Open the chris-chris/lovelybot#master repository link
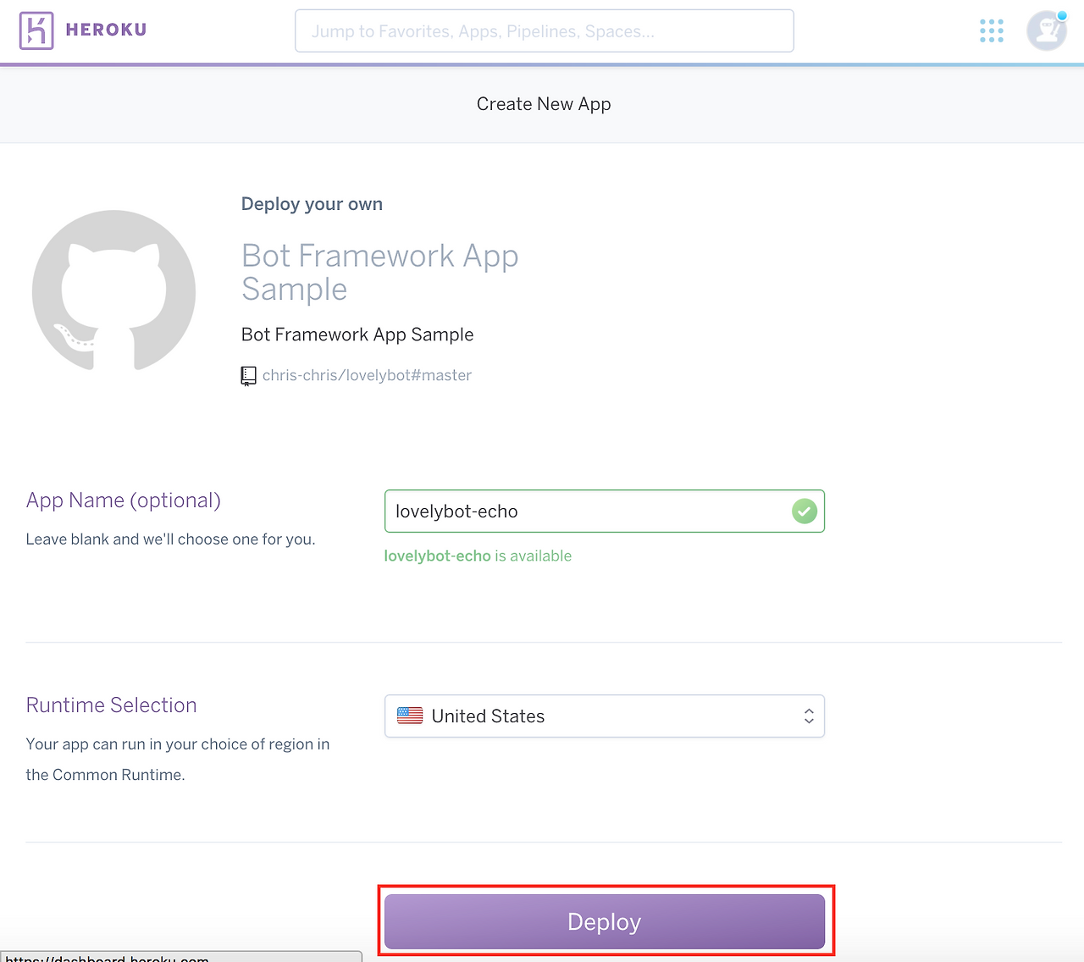The image size is (1084, 962). (x=368, y=375)
